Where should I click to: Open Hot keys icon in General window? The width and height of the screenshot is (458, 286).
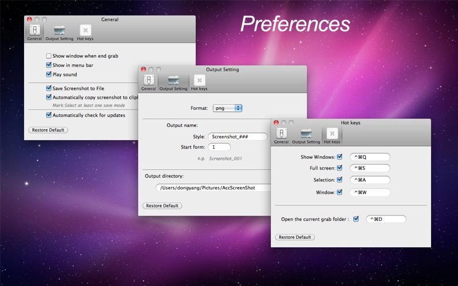(85, 30)
